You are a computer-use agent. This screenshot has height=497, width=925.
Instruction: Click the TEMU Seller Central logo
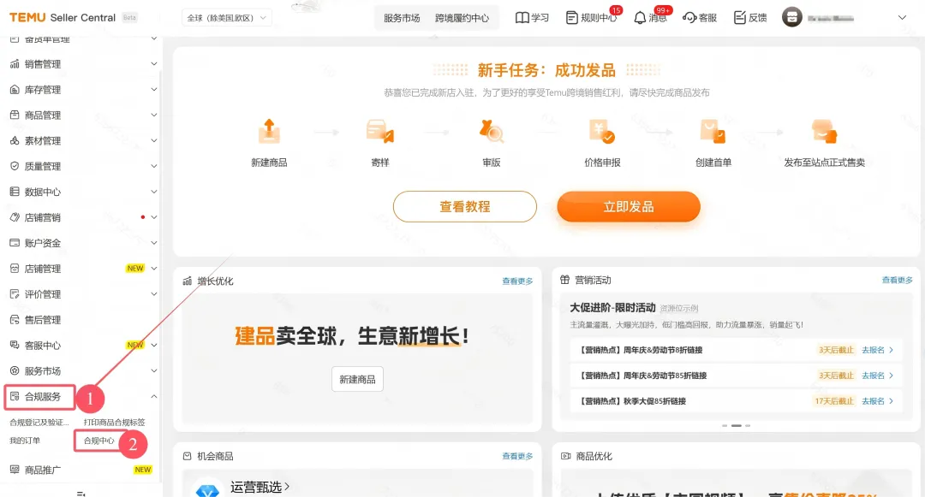coord(63,18)
